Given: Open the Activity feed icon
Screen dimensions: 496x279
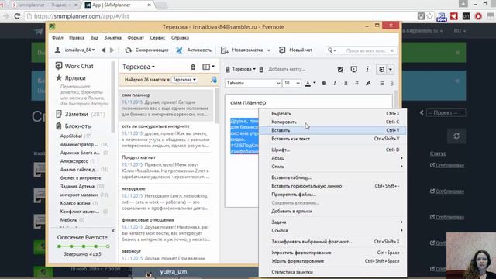Looking at the screenshot, I should pyautogui.click(x=179, y=50).
